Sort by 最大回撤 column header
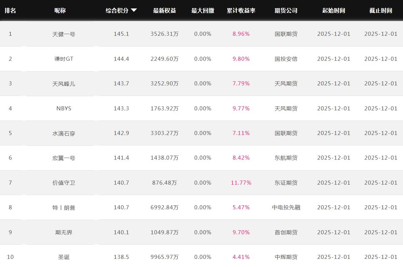This screenshot has height=267, width=403. (203, 10)
